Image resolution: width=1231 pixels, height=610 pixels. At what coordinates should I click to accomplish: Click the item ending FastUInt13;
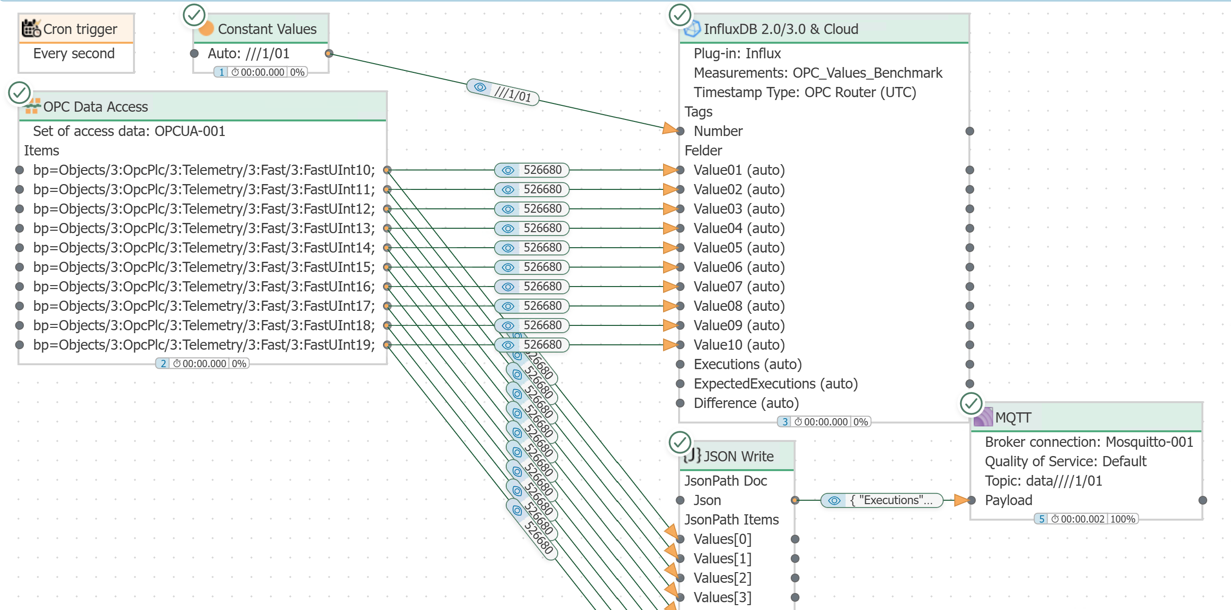click(x=204, y=228)
